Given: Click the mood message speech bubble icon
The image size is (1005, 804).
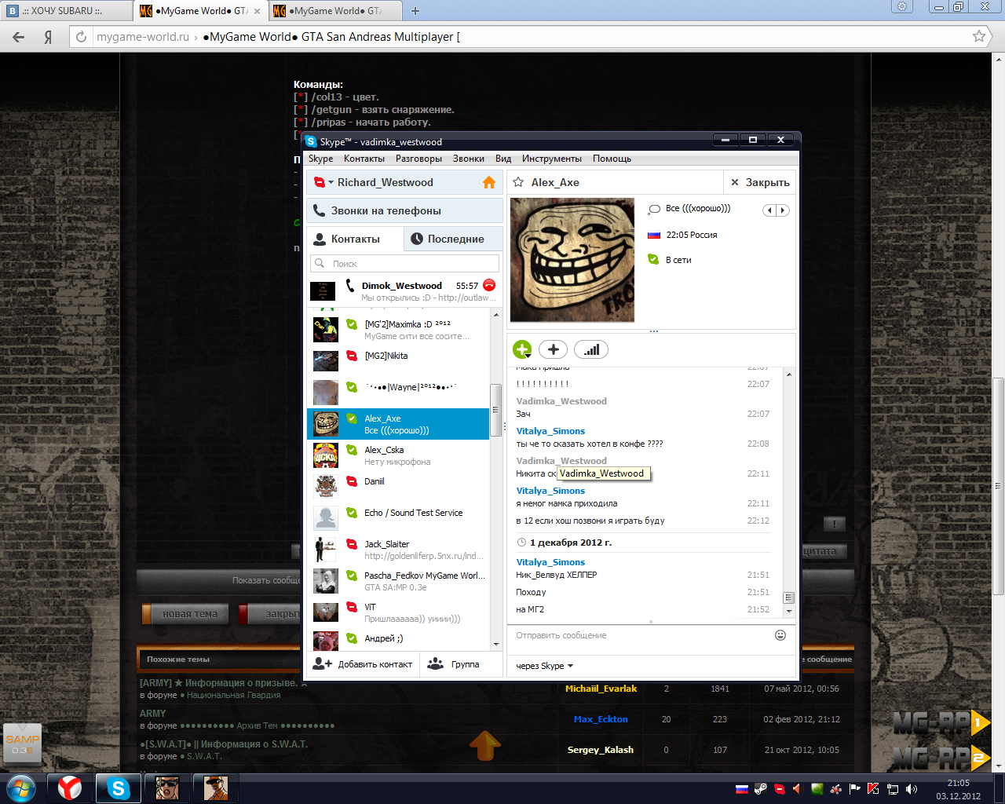Looking at the screenshot, I should (654, 209).
